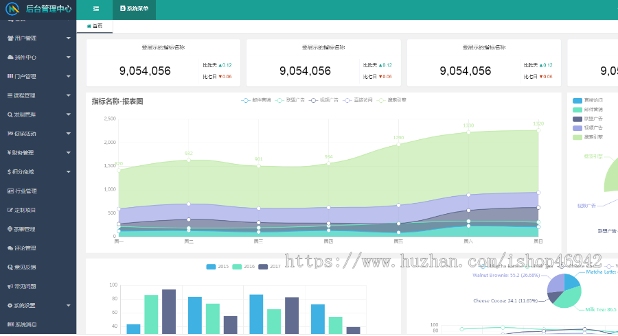Expand the 财务管理 menu arrow
The width and height of the screenshot is (618, 336).
click(68, 153)
